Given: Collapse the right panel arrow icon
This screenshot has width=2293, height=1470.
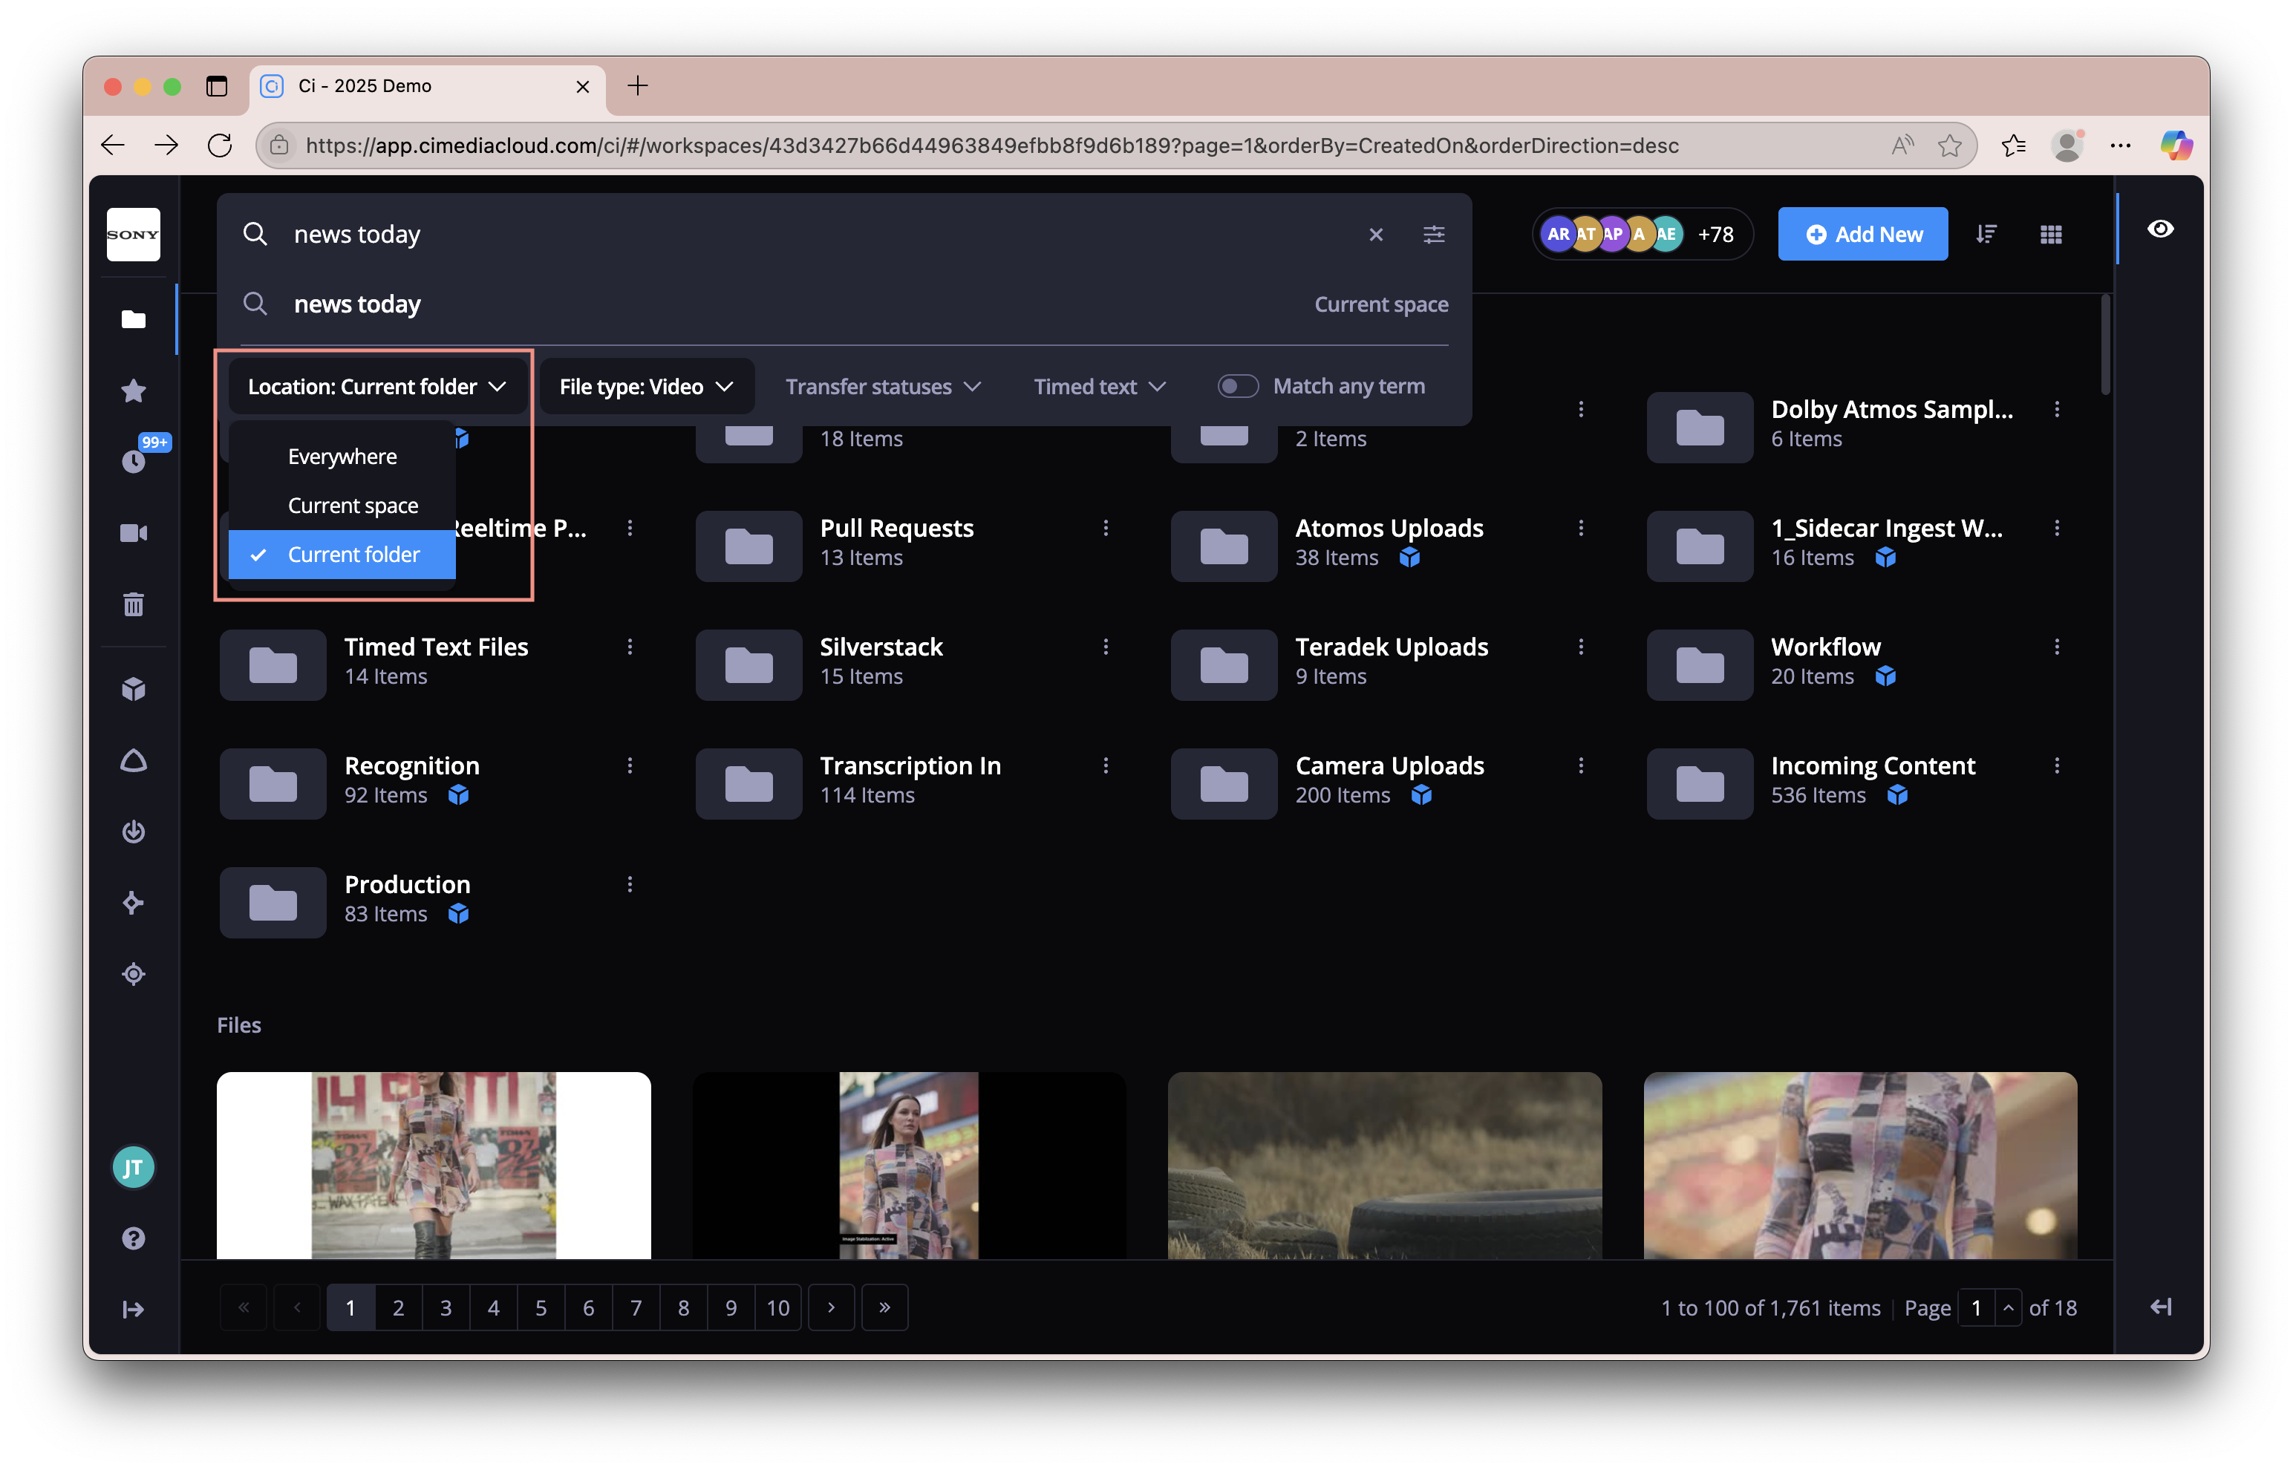Looking at the screenshot, I should pos(2160,1307).
